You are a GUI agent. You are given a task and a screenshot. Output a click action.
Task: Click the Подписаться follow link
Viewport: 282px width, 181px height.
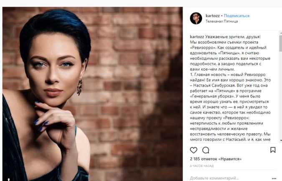[237, 16]
